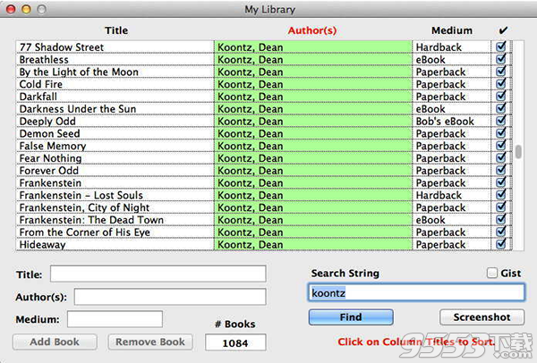Select the Demon Seed title cell
537x363 pixels.
115,133
